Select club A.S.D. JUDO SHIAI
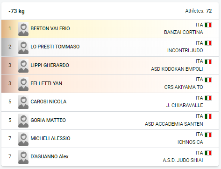 (x=183, y=160)
